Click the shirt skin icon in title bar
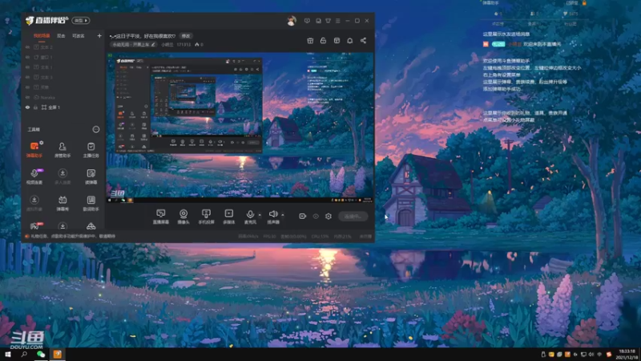The width and height of the screenshot is (641, 361). tap(328, 21)
